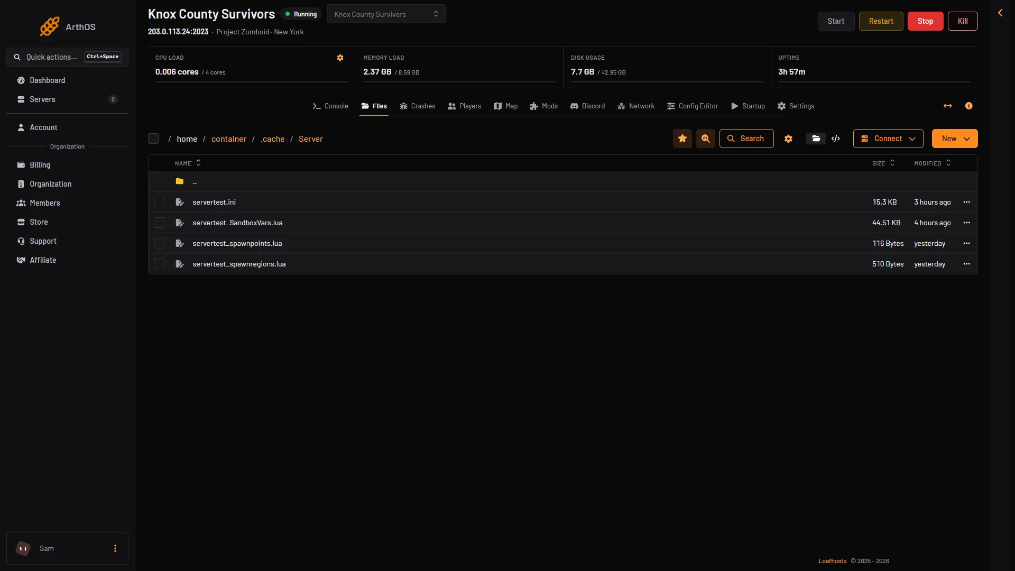Click the Search files button
The width and height of the screenshot is (1015, 571).
pos(746,139)
